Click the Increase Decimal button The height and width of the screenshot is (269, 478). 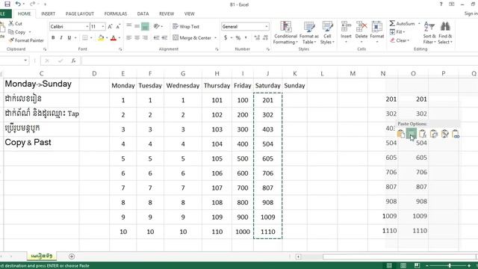pos(257,38)
